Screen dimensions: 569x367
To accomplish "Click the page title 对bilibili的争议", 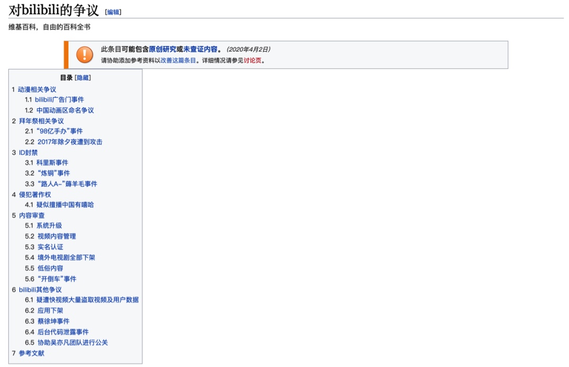I will (54, 10).
